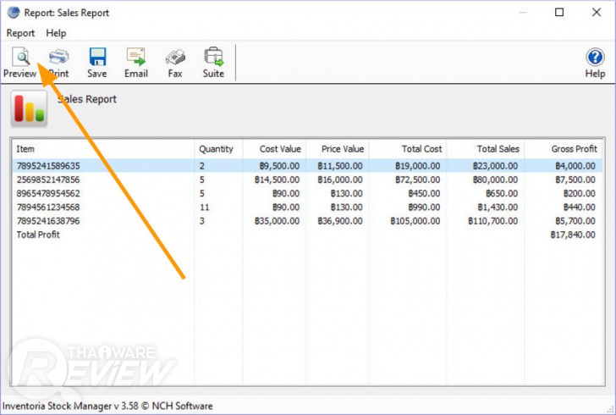Image resolution: width=616 pixels, height=415 pixels.
Task: Click total sales ฿1,430.00 cell
Action: (498, 207)
